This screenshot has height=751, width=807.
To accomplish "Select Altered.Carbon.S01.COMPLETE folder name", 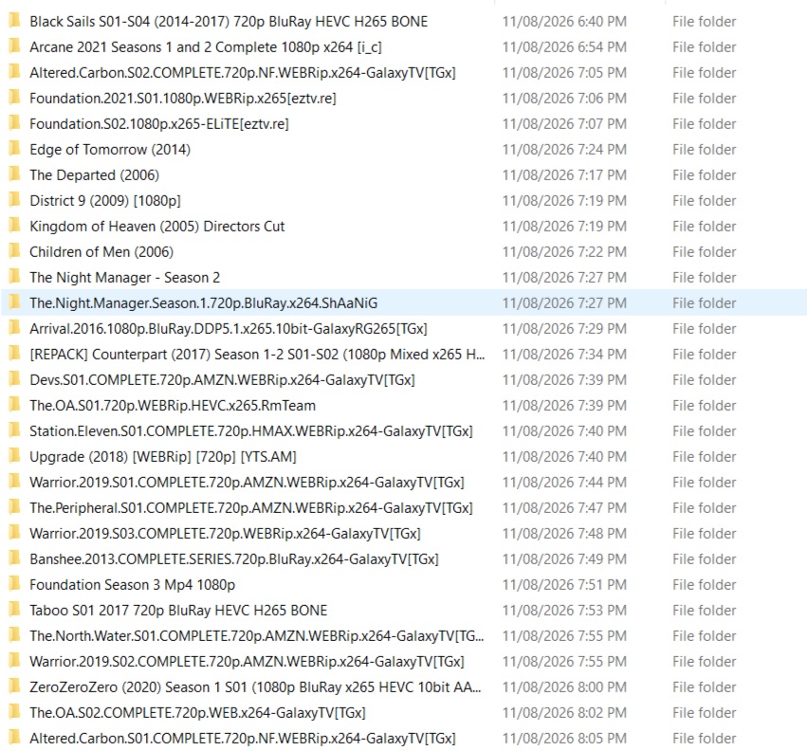I will 243,739.
